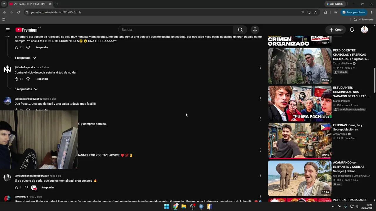This screenshot has width=376, height=211.
Task: Open Counter-Strike icon in the taskbar
Action: click(209, 206)
